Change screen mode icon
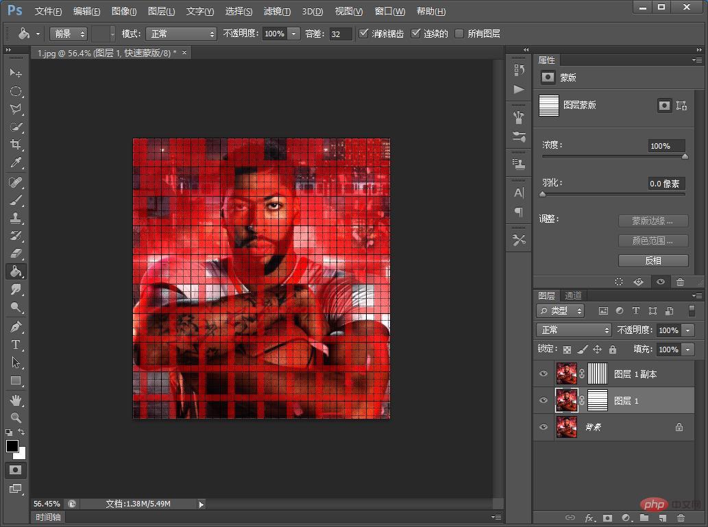Screen dimensions: 708x527 point(15,489)
